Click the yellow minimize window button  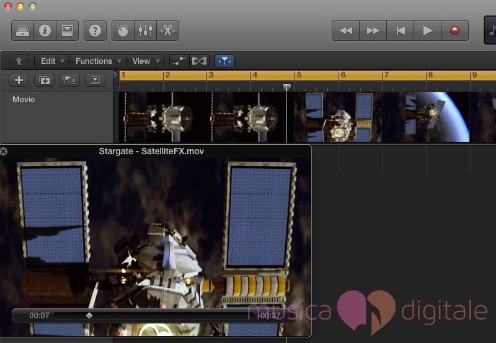(20, 6)
